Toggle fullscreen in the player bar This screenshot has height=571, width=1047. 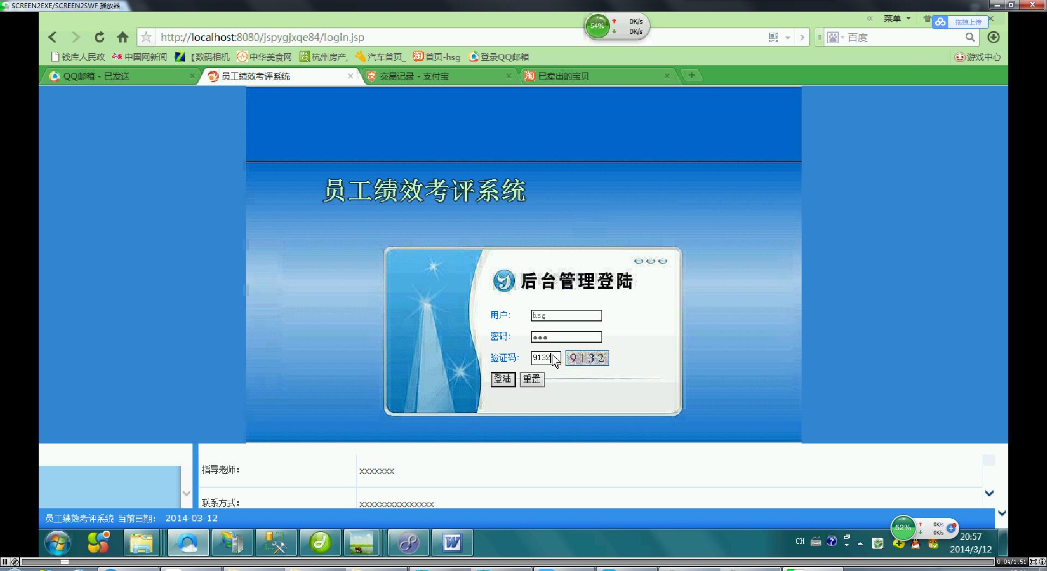pyautogui.click(x=1032, y=562)
